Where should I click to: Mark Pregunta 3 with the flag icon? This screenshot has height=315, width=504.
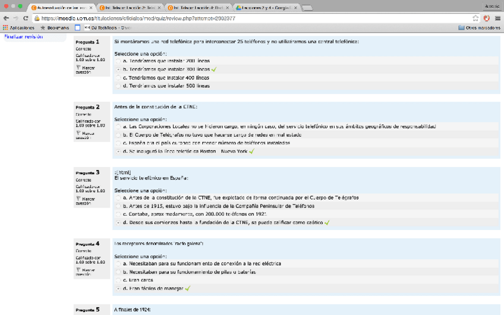point(79,199)
